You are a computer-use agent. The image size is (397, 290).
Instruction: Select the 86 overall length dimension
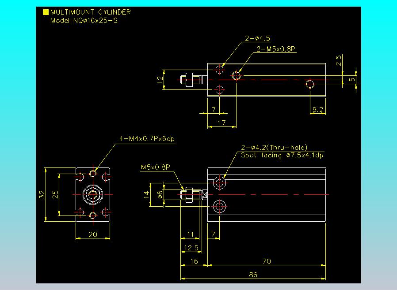click(x=253, y=275)
